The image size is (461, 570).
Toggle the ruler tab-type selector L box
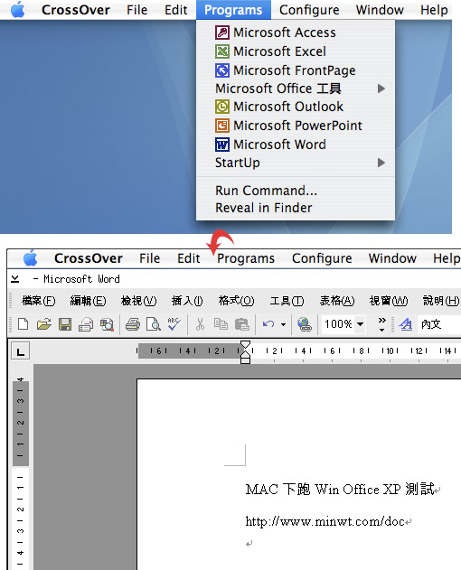click(21, 351)
